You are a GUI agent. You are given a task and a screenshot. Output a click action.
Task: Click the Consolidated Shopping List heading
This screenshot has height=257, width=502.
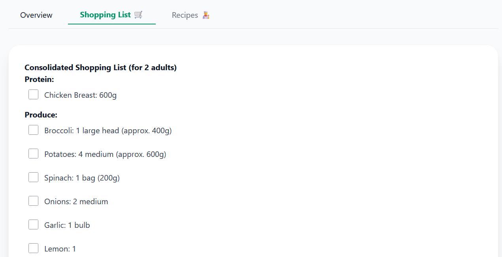tap(100, 67)
